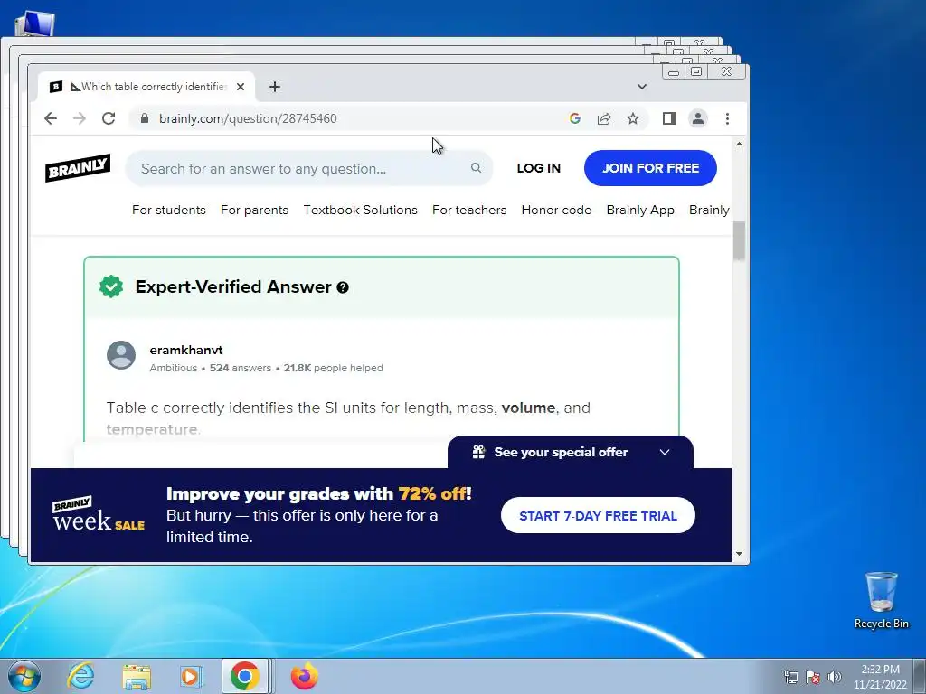Select the Recycle Bin desktop icon
Screen dimensions: 926x694
pyautogui.click(x=881, y=600)
